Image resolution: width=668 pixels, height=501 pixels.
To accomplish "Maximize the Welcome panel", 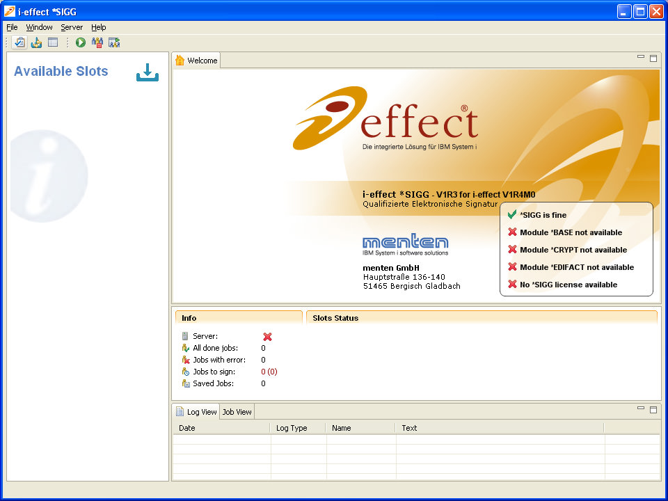I will 653,58.
